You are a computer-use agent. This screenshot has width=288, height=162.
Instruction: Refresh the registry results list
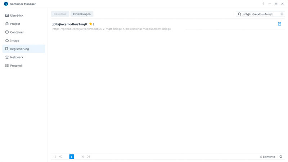pyautogui.click(x=281, y=157)
